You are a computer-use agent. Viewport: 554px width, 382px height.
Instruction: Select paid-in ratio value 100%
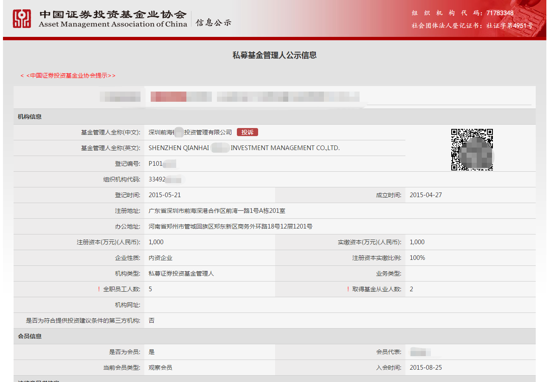pyautogui.click(x=417, y=258)
